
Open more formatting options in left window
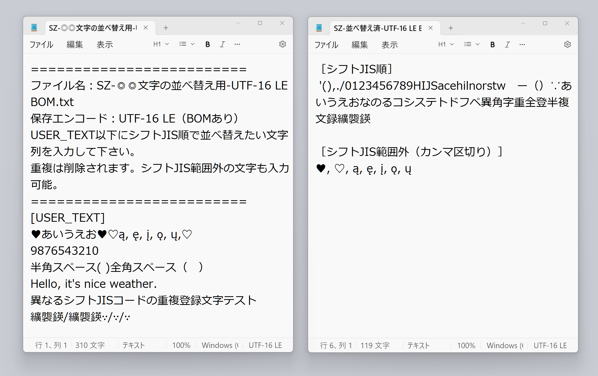click(x=237, y=44)
